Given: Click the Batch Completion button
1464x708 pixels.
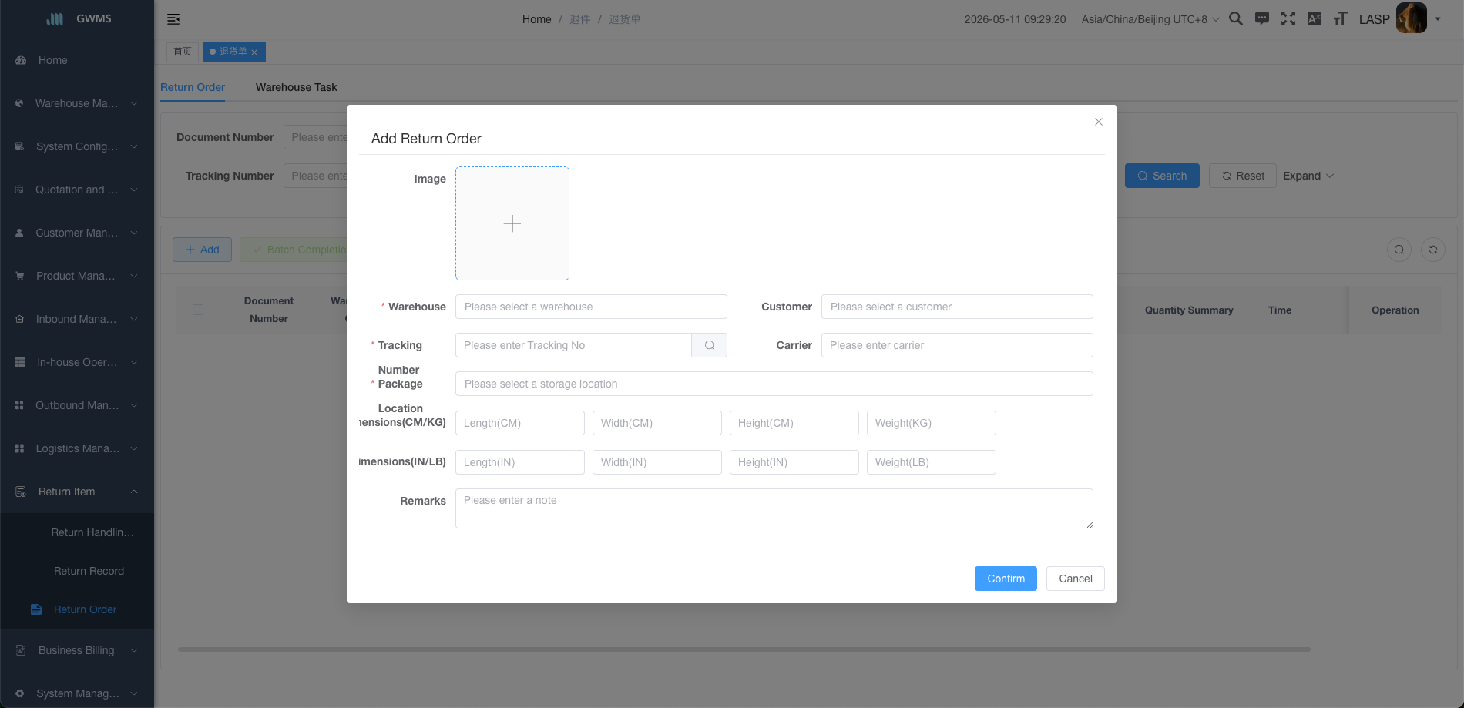Looking at the screenshot, I should tap(294, 250).
